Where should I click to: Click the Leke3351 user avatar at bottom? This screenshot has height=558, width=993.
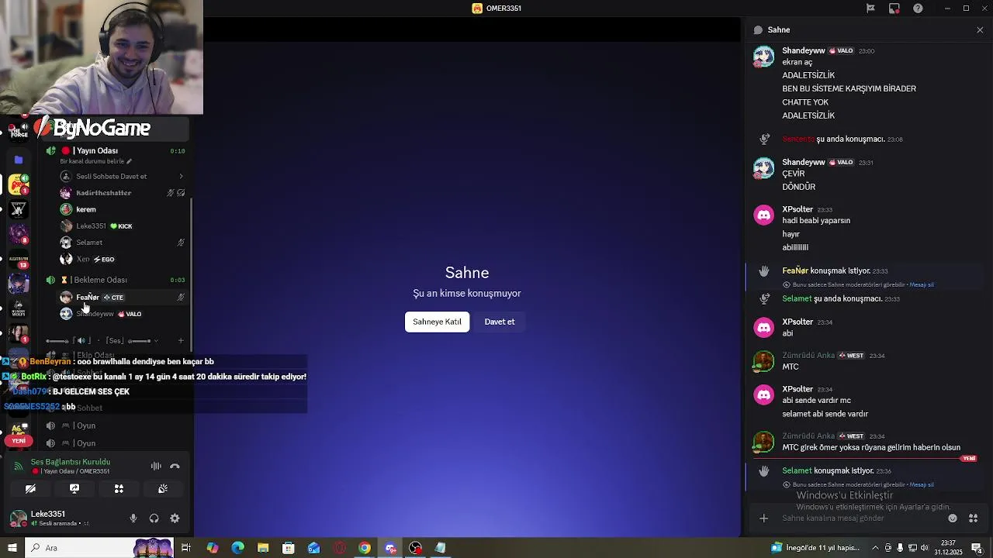(18, 518)
